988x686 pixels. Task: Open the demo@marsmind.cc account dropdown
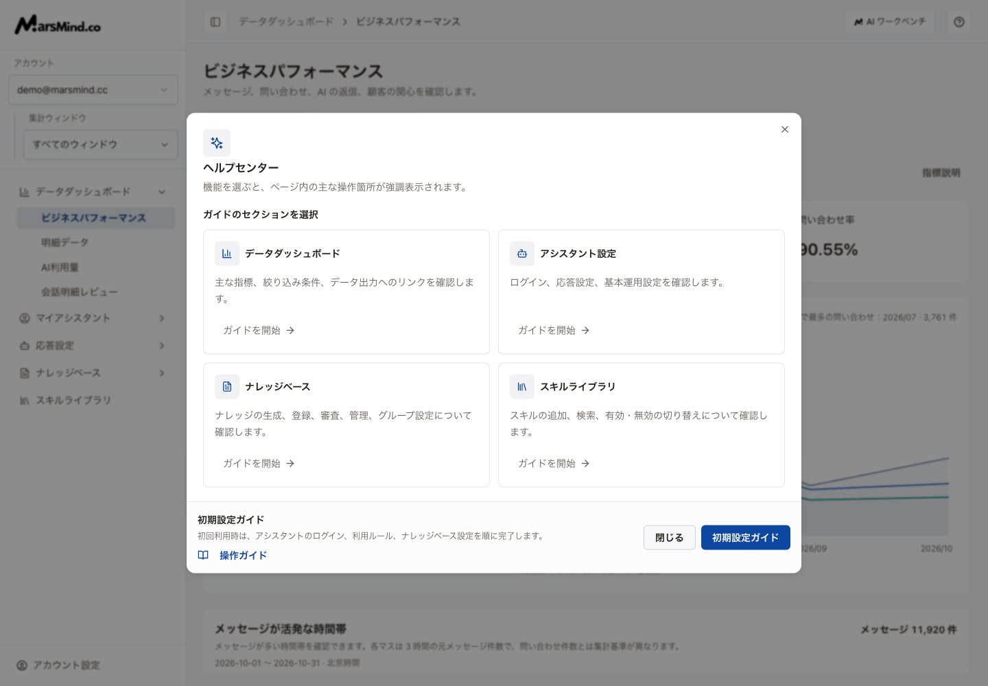pyautogui.click(x=93, y=90)
